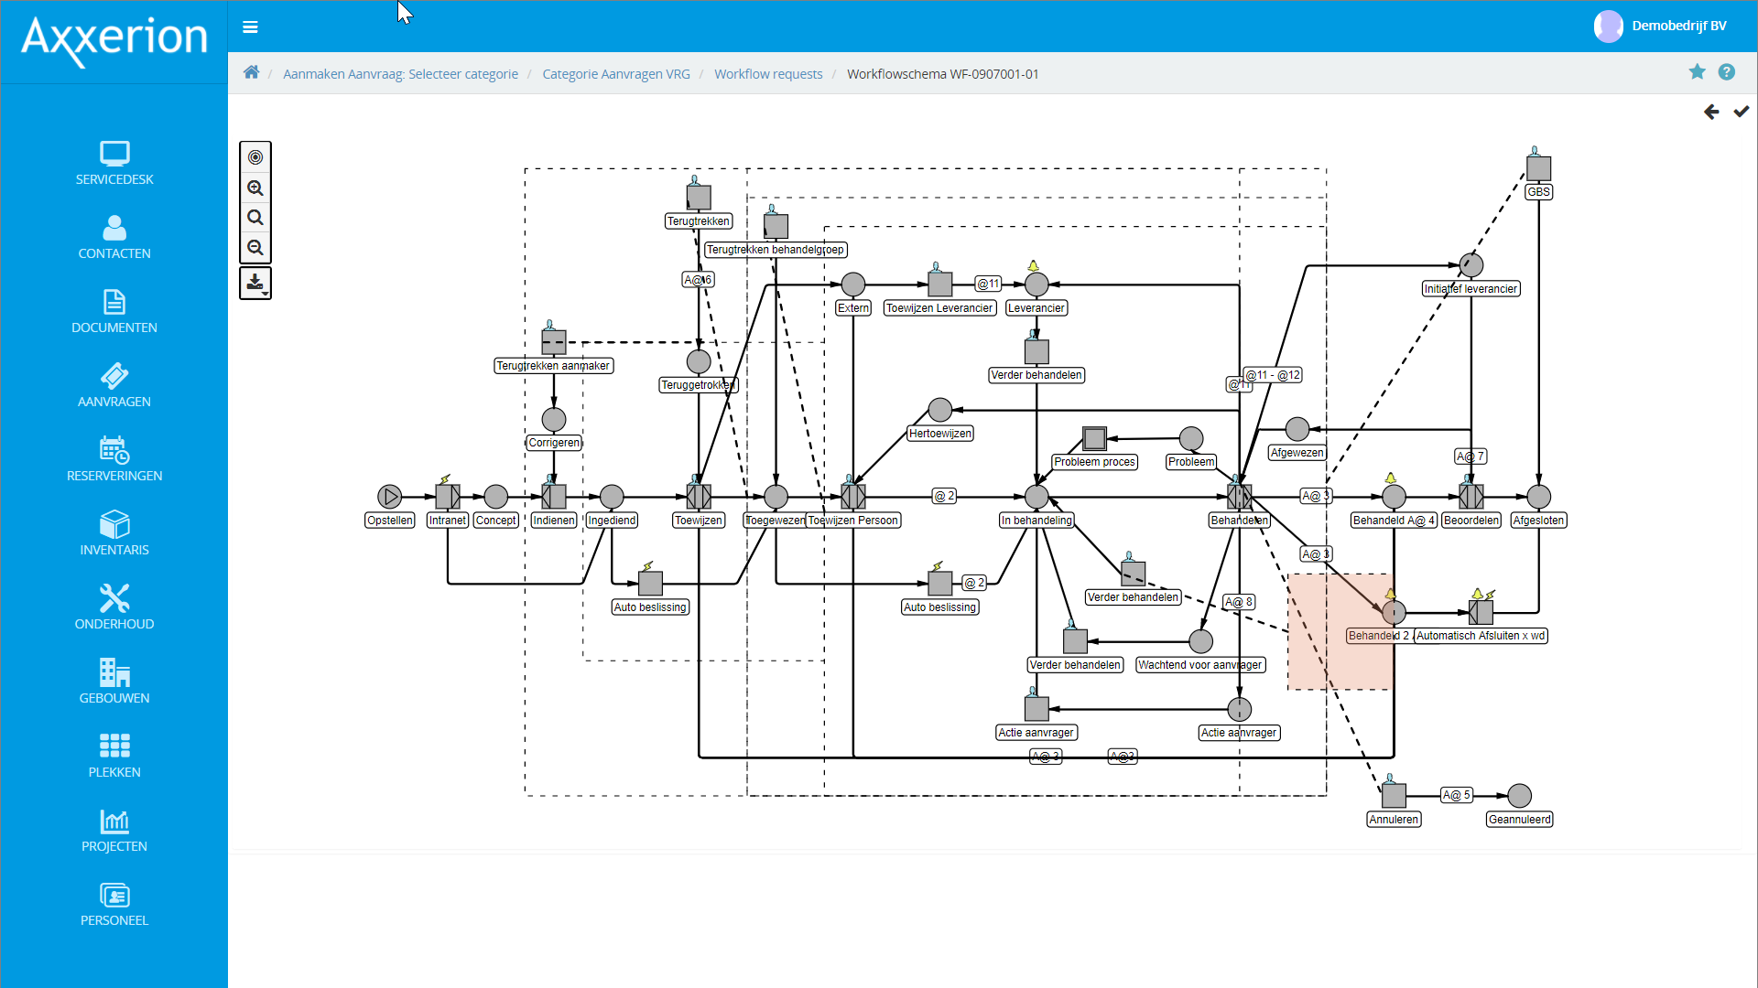This screenshot has height=988, width=1758.
Task: Click the home icon in the breadcrumb bar
Action: (251, 72)
